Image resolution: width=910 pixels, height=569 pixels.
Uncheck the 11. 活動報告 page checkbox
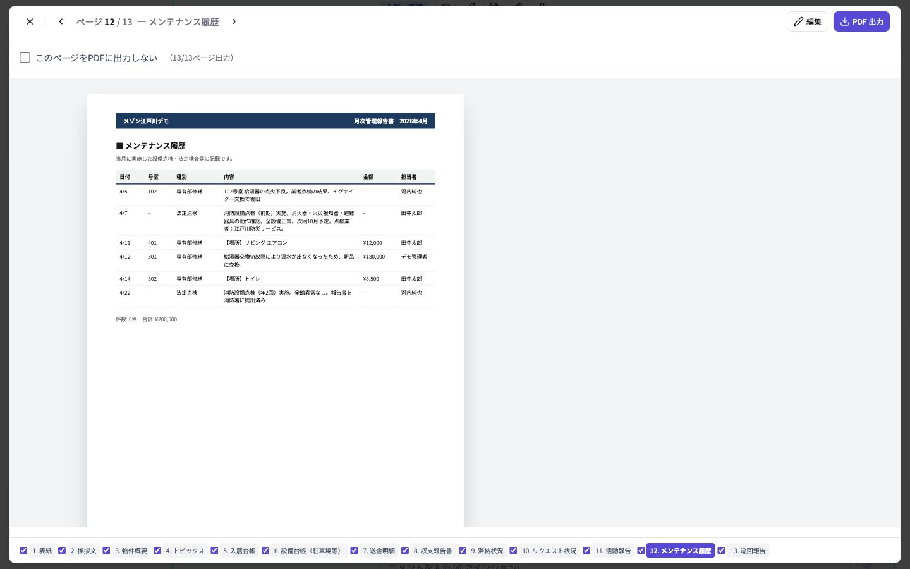pyautogui.click(x=586, y=551)
